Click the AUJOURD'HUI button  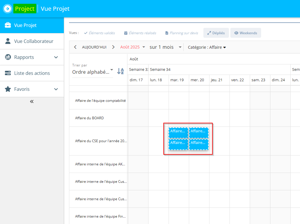pos(94,47)
